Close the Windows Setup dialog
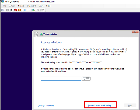The height and width of the screenshot is (110, 140). tap(135, 32)
